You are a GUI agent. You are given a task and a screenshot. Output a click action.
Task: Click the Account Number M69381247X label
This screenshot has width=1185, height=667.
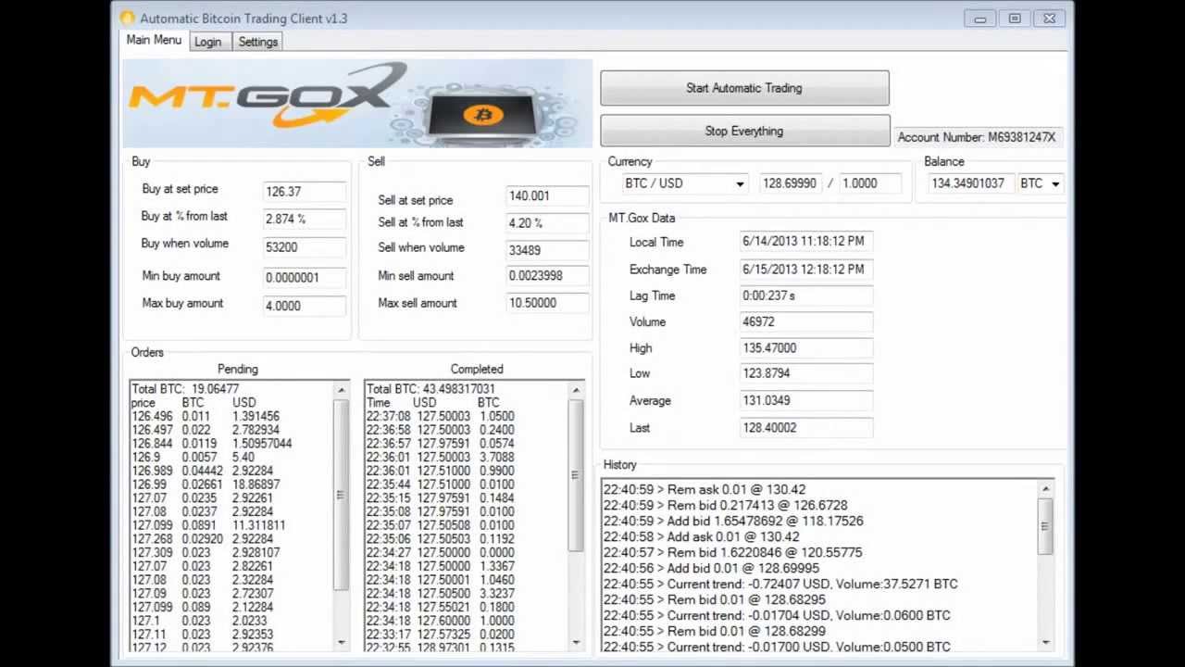tap(977, 137)
